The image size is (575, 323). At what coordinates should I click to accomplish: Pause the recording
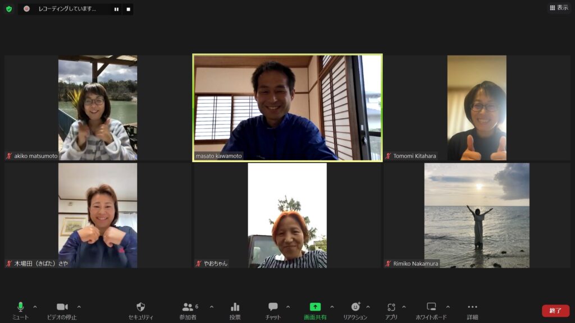[116, 9]
